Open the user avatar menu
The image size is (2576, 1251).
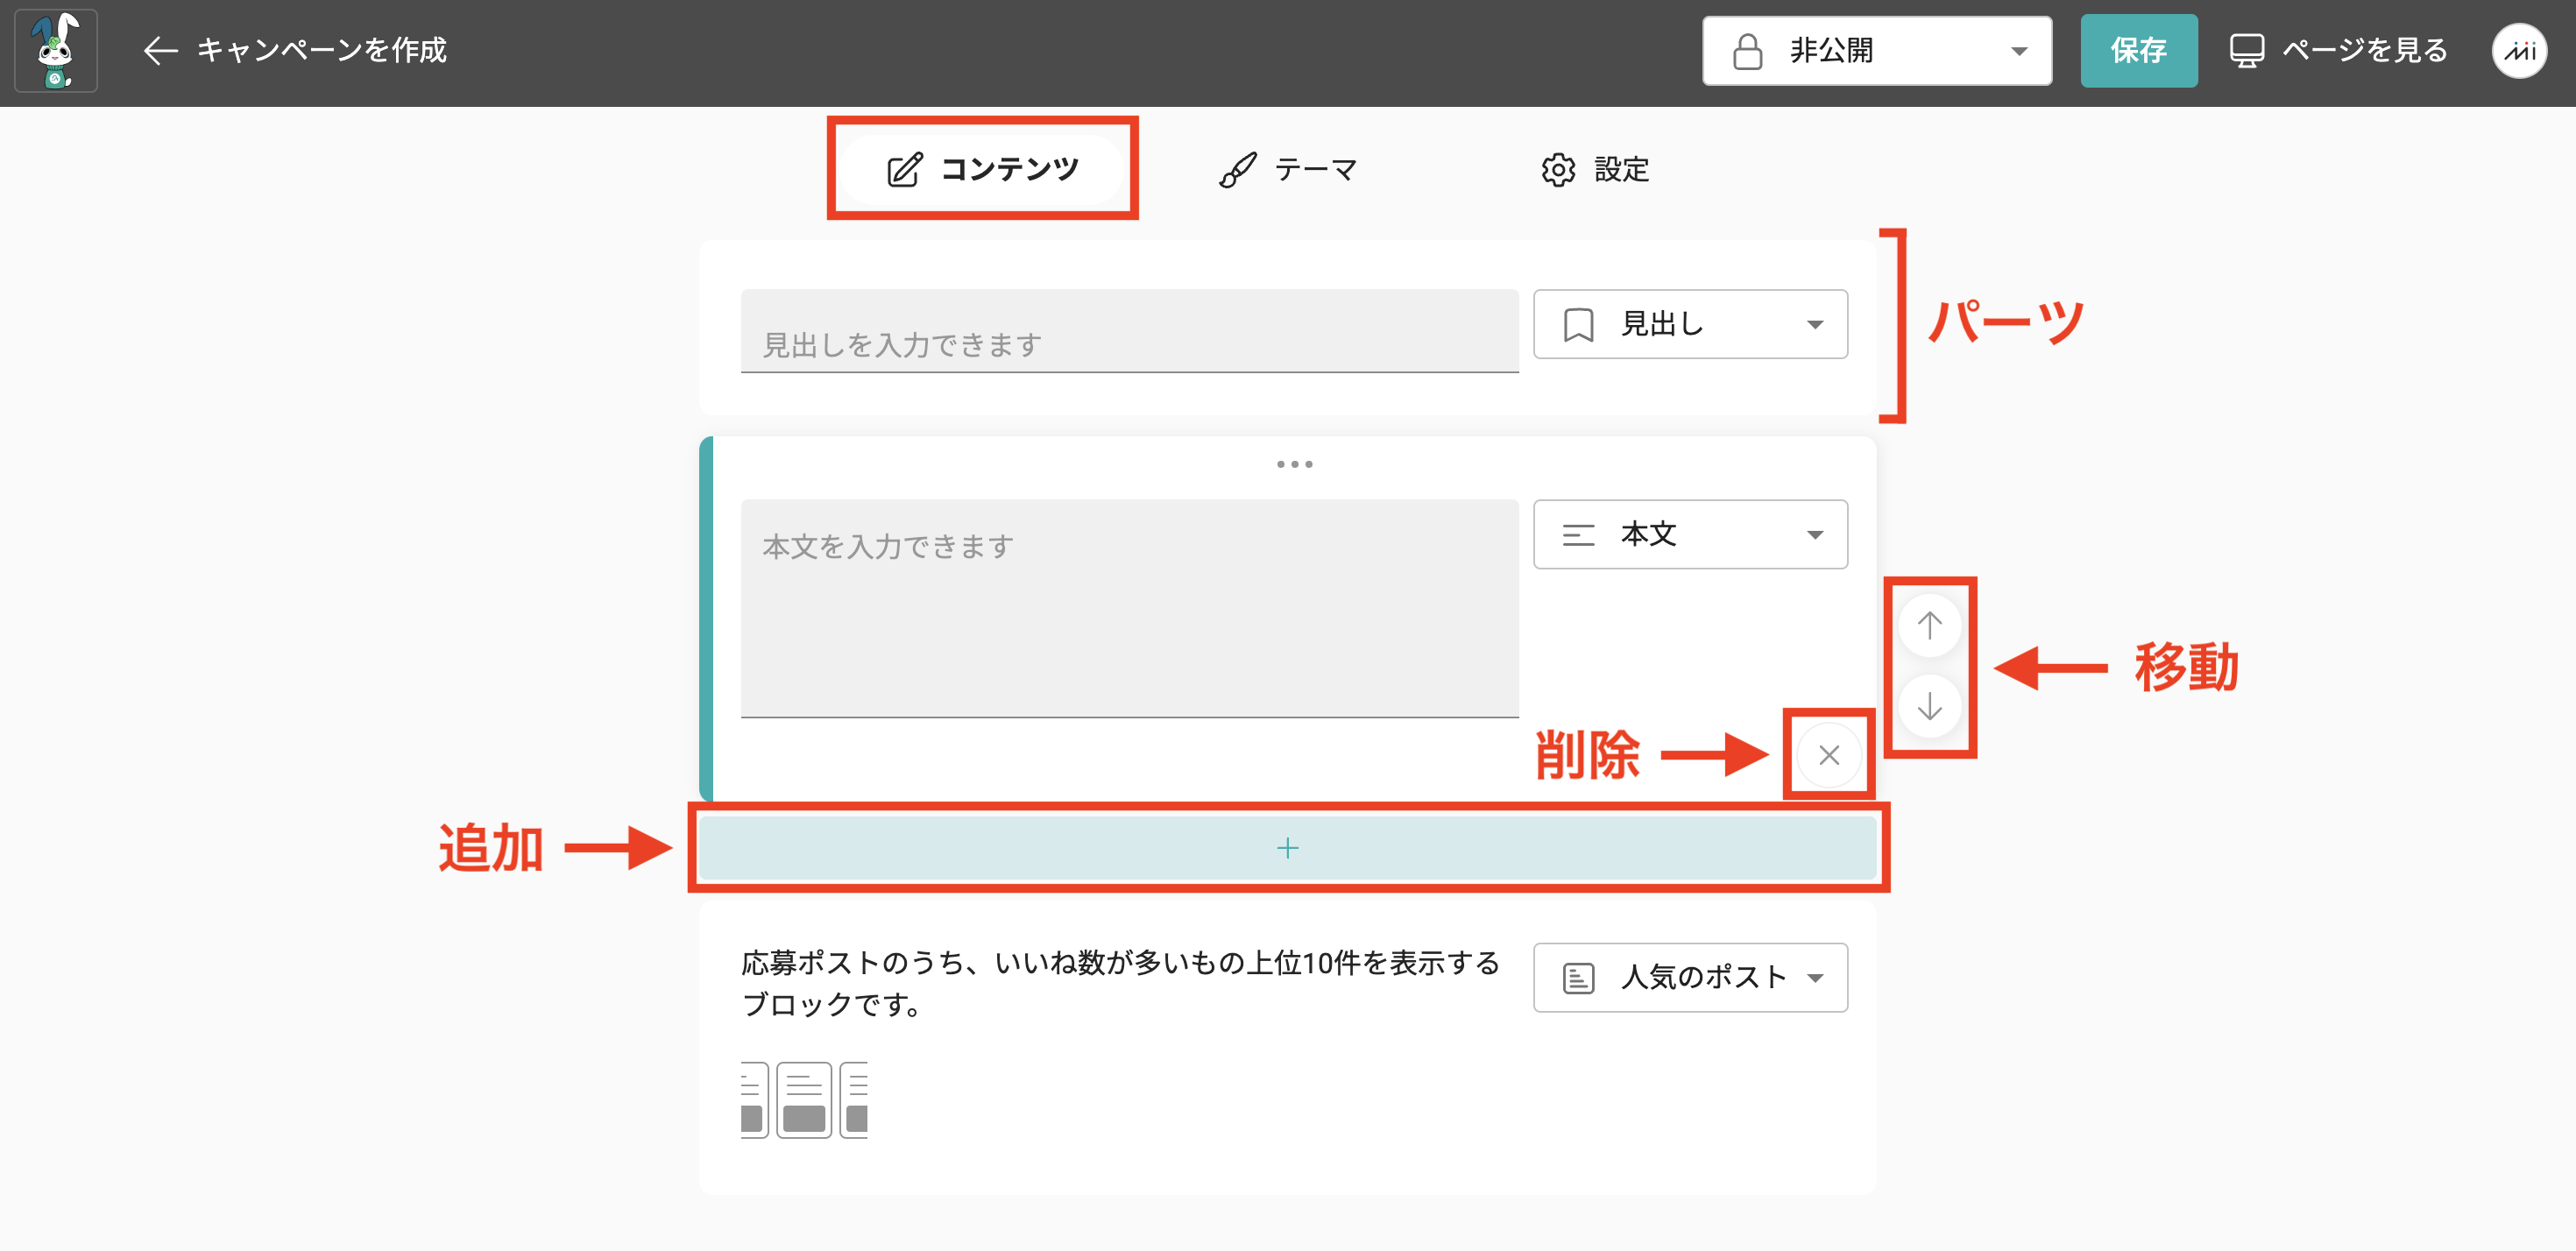[x=2518, y=50]
